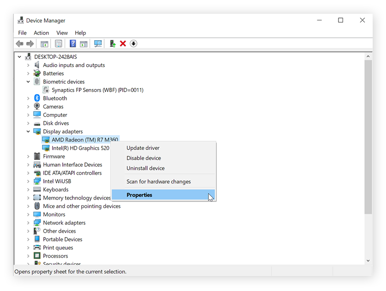Click the Forward arrow toolbar icon
Image resolution: width=386 pixels, height=291 pixels.
pos(30,44)
